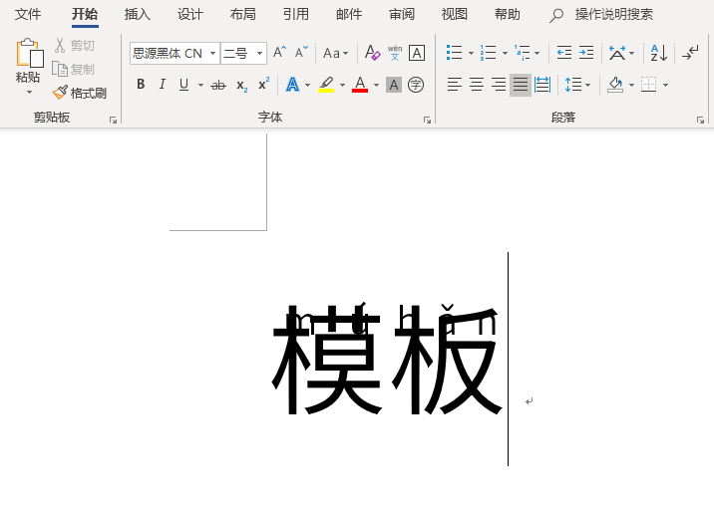
Task: Open the Change Case Aa dropdown
Action: [336, 53]
